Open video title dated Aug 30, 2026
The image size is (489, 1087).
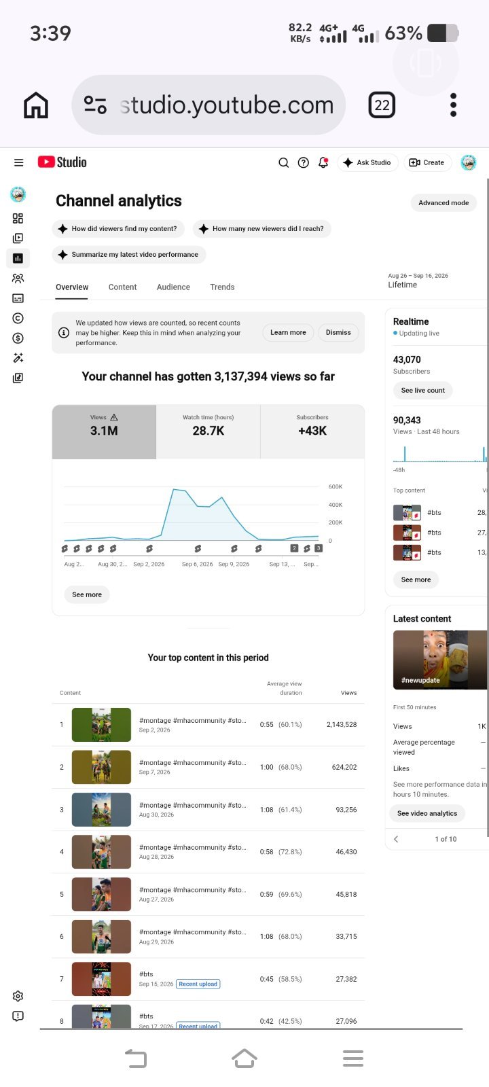(192, 805)
